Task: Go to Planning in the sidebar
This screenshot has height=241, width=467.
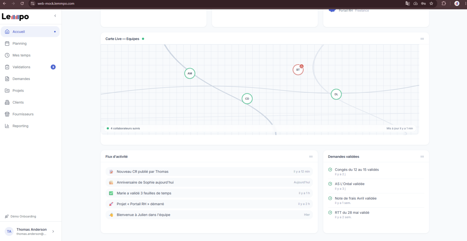Action: coord(30,43)
